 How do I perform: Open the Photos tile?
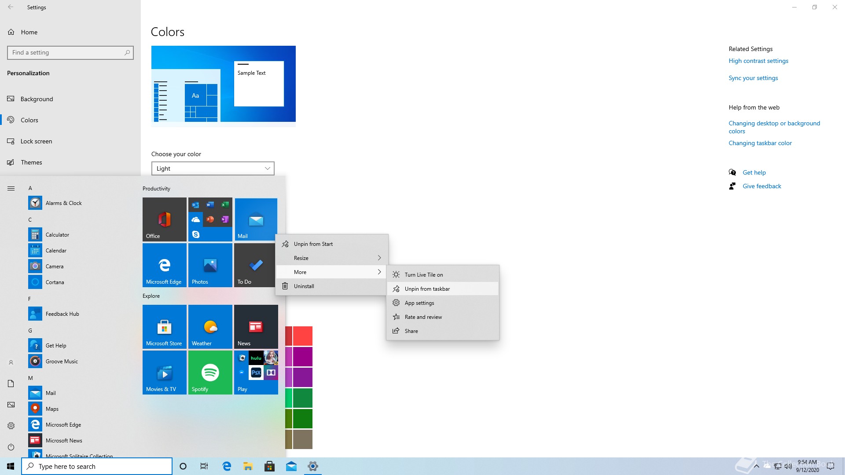(x=210, y=265)
